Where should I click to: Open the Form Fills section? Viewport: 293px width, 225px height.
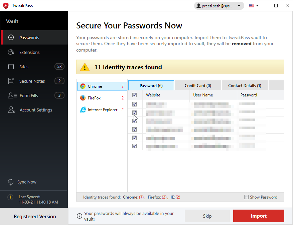pyautogui.click(x=29, y=95)
